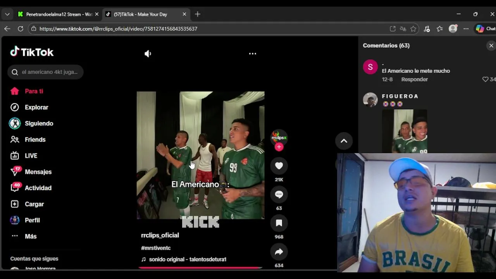Reload the page

tap(21, 29)
